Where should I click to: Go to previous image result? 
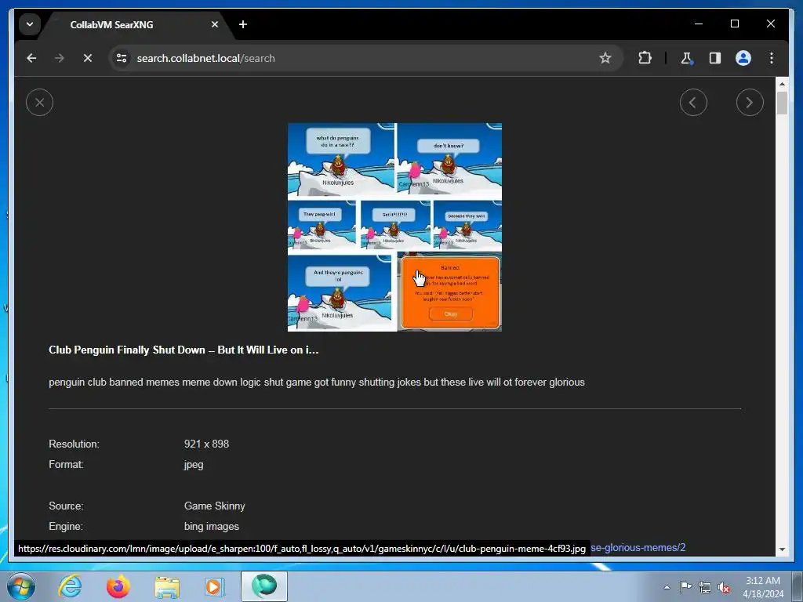coord(693,103)
